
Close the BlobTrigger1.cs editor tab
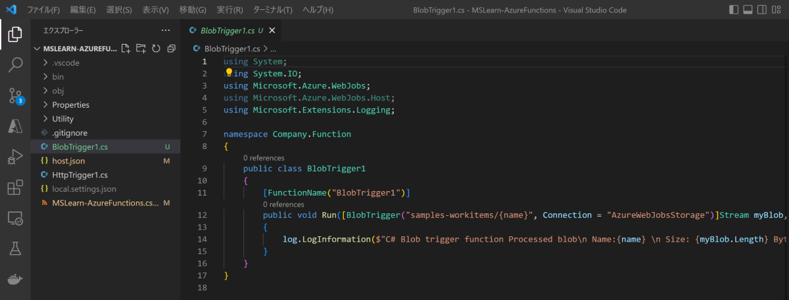[272, 30]
